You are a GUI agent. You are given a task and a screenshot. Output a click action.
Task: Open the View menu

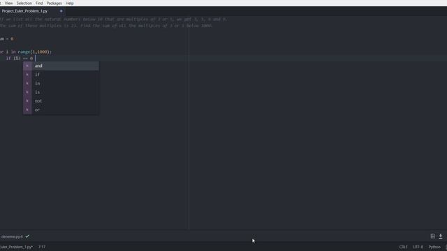coord(8,3)
